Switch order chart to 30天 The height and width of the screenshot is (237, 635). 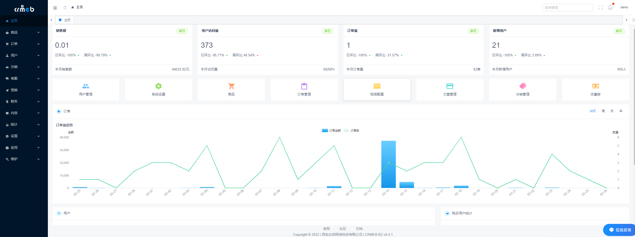click(593, 111)
